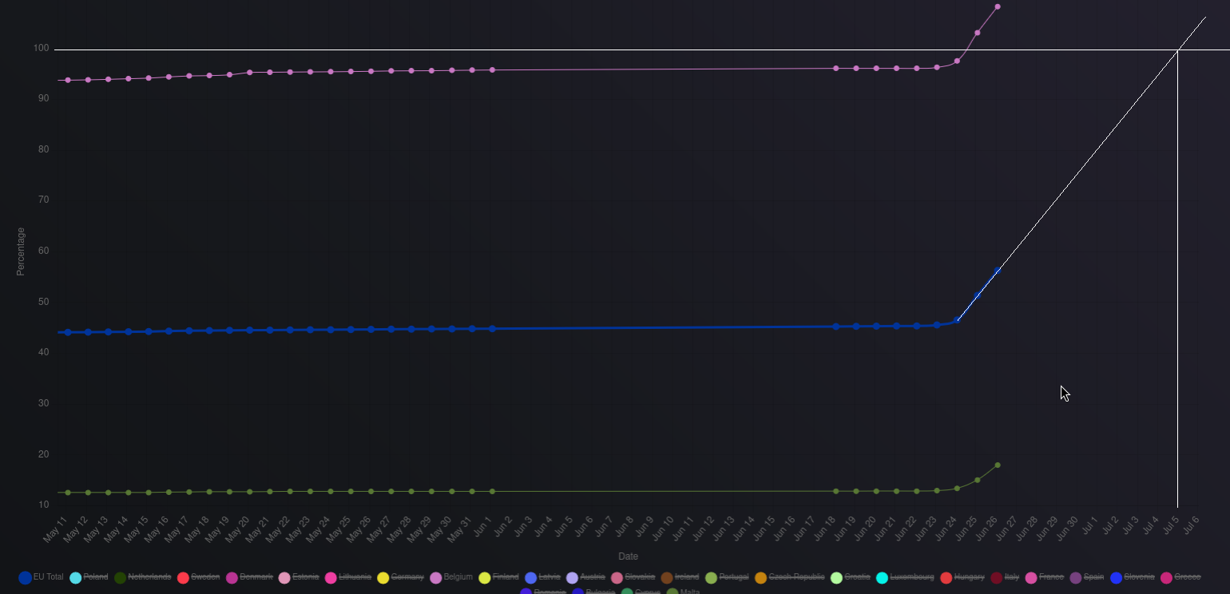Image resolution: width=1230 pixels, height=594 pixels.
Task: Select EU Total's May 11 data point
Action: pyautogui.click(x=68, y=332)
